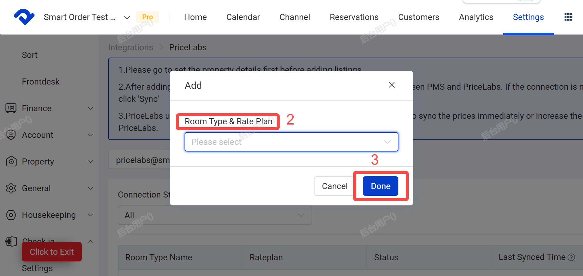Close the Add dialog with X
Screen dimensions: 583x276
[x=392, y=85]
